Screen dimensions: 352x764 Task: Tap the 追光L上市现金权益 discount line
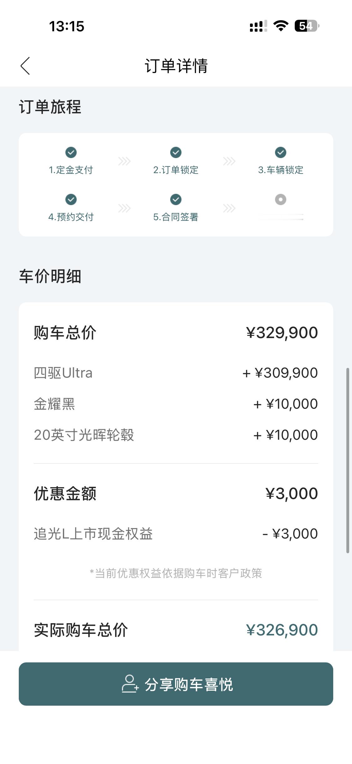tap(176, 533)
